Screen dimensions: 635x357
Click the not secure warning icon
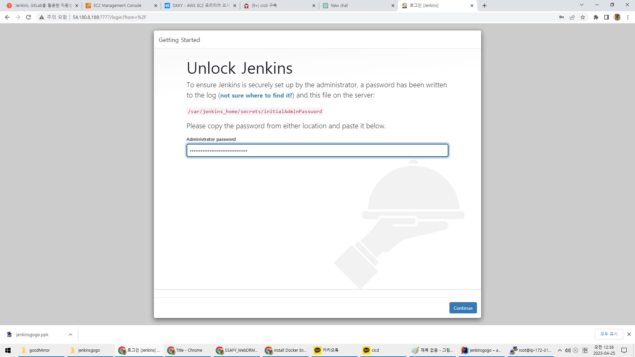42,17
